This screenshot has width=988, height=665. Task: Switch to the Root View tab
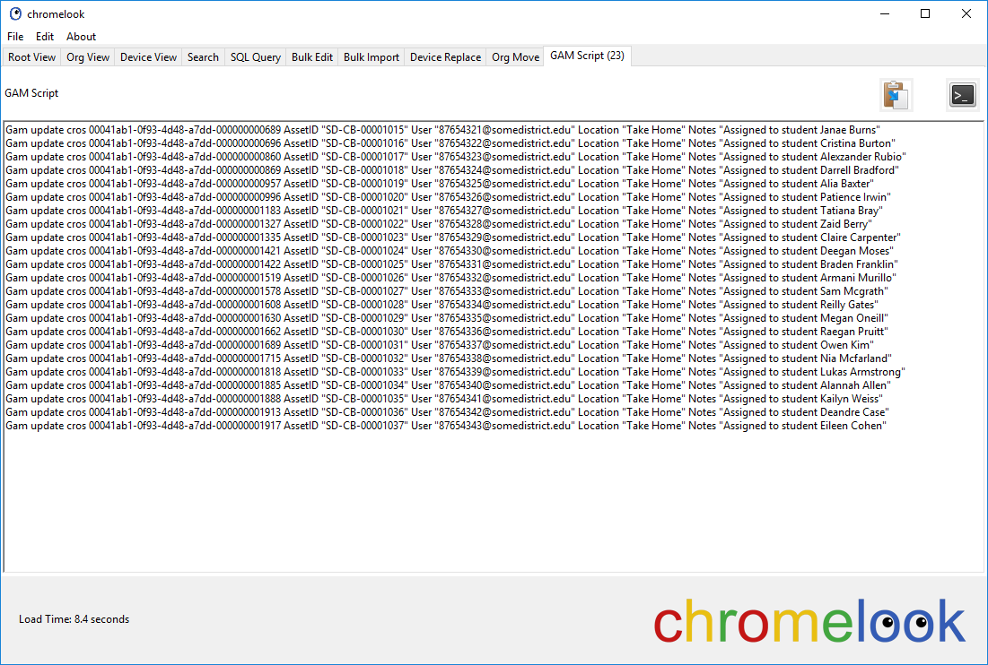pyautogui.click(x=32, y=57)
